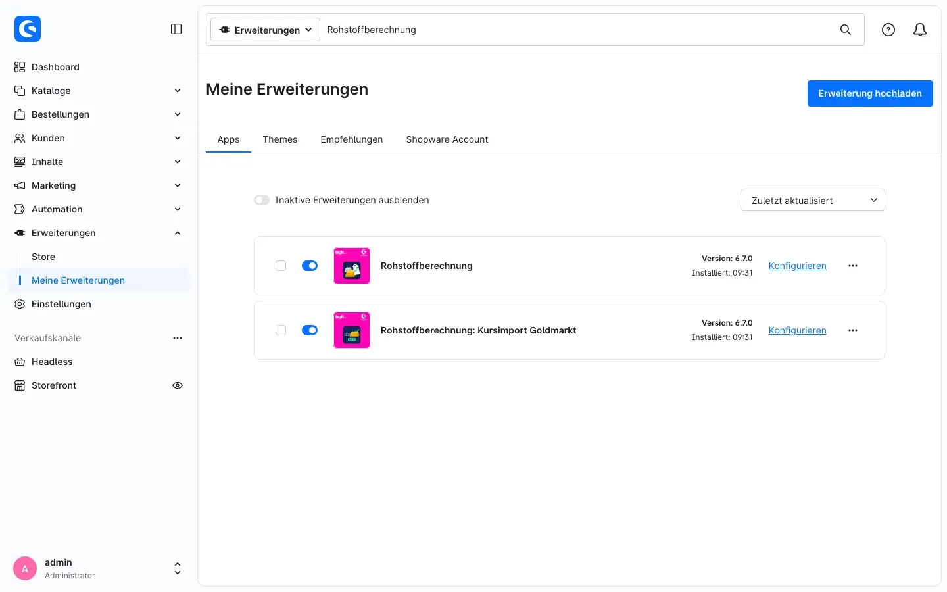Click the Kunden people icon
This screenshot has height=592, width=947.
(20, 138)
